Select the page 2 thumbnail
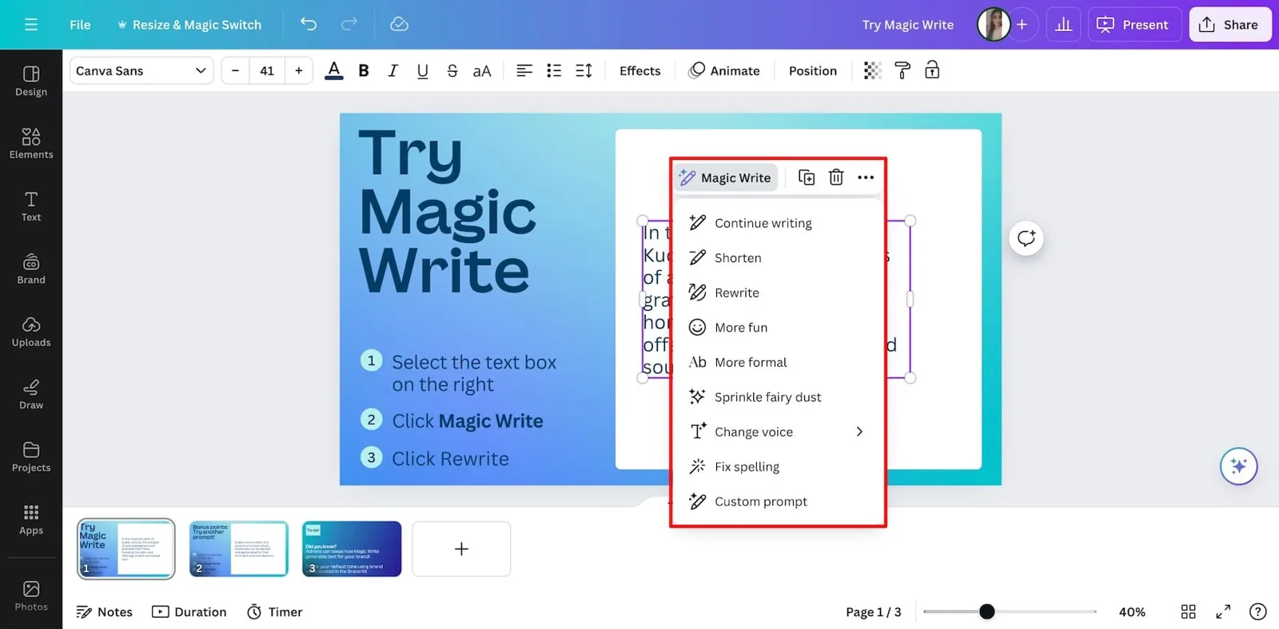This screenshot has width=1279, height=629. 239,548
